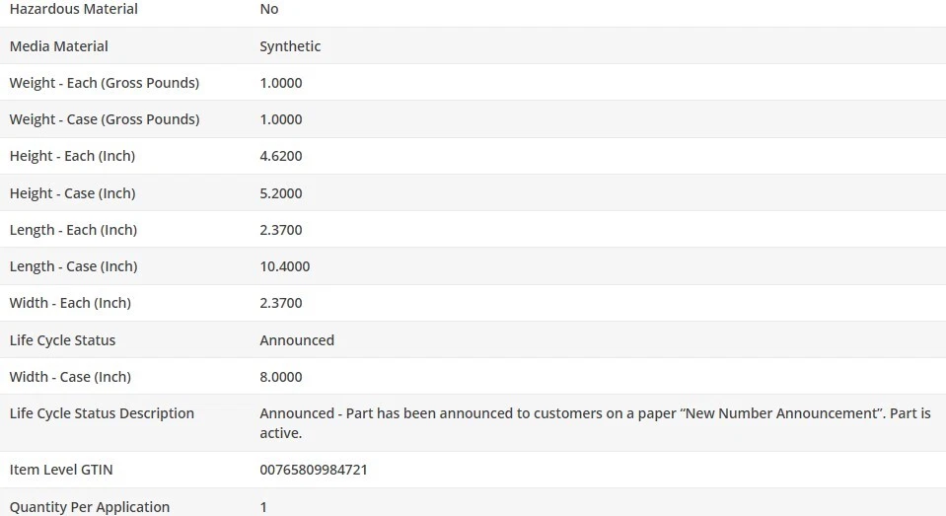
Task: Select the Length - Case value 10.4000
Action: 285,266
